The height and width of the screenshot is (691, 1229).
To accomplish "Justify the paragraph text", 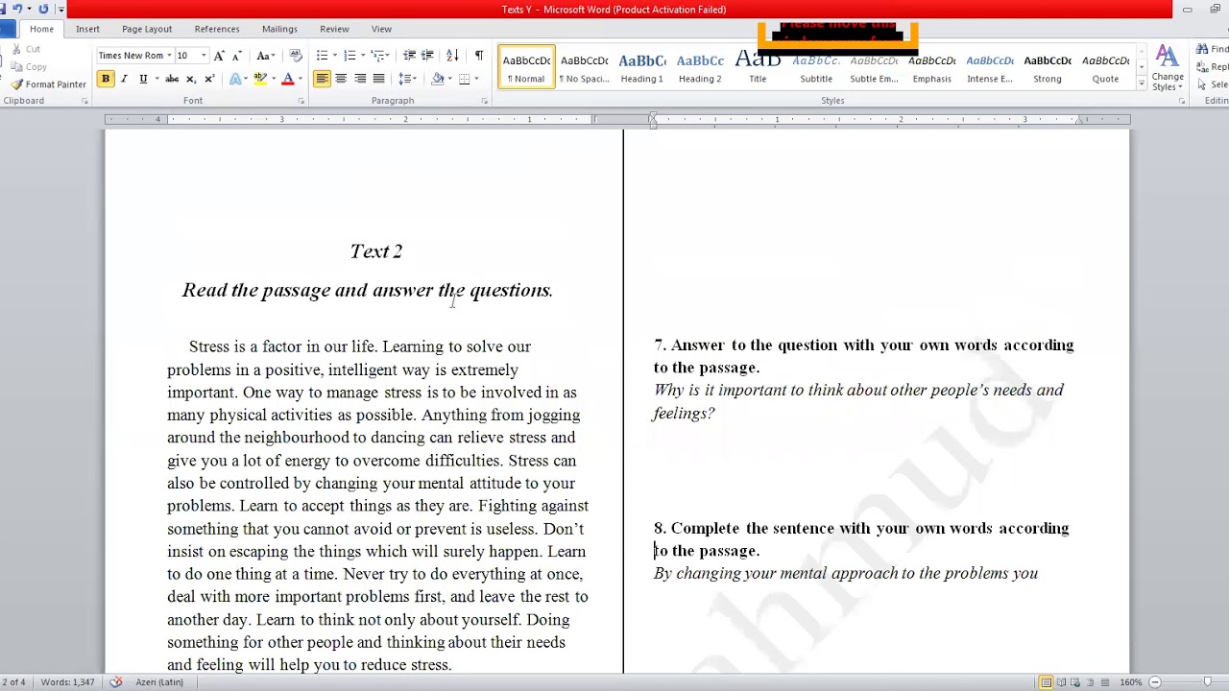I will 378,79.
